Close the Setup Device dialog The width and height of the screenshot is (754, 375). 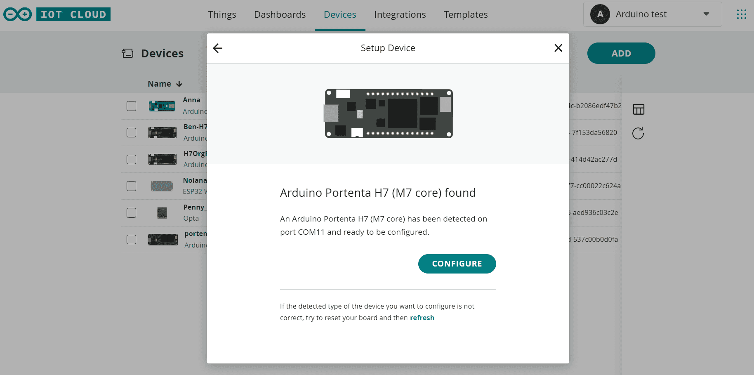tap(558, 48)
